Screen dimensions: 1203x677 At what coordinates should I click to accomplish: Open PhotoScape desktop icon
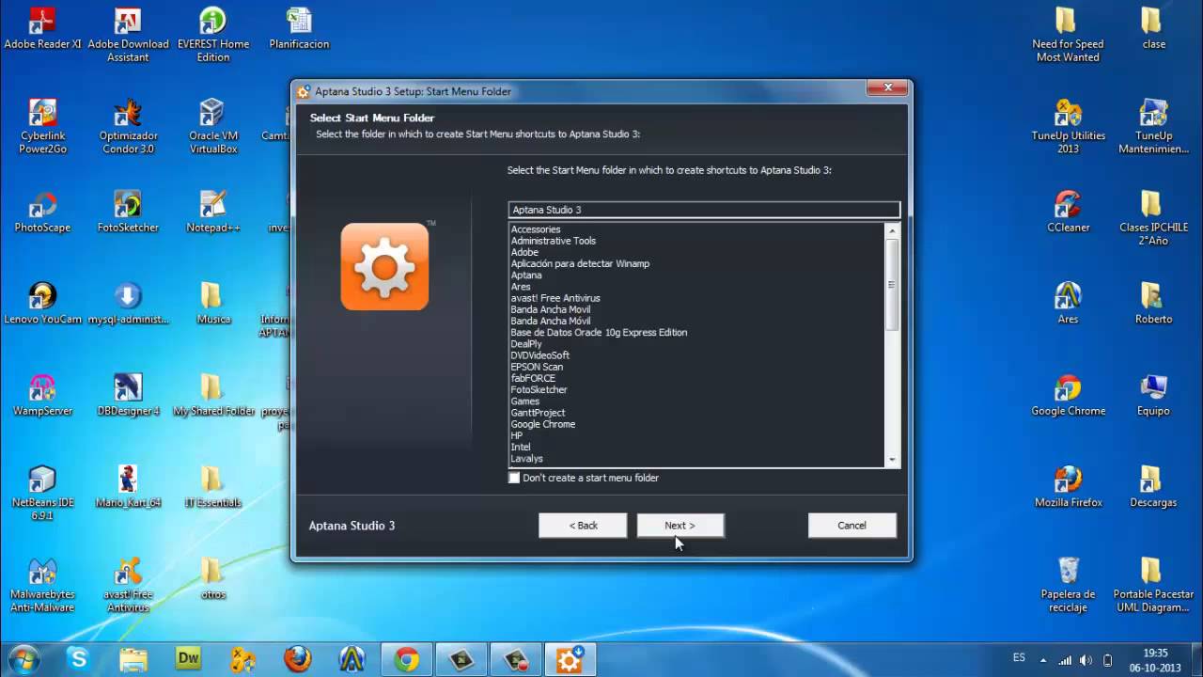(x=42, y=213)
